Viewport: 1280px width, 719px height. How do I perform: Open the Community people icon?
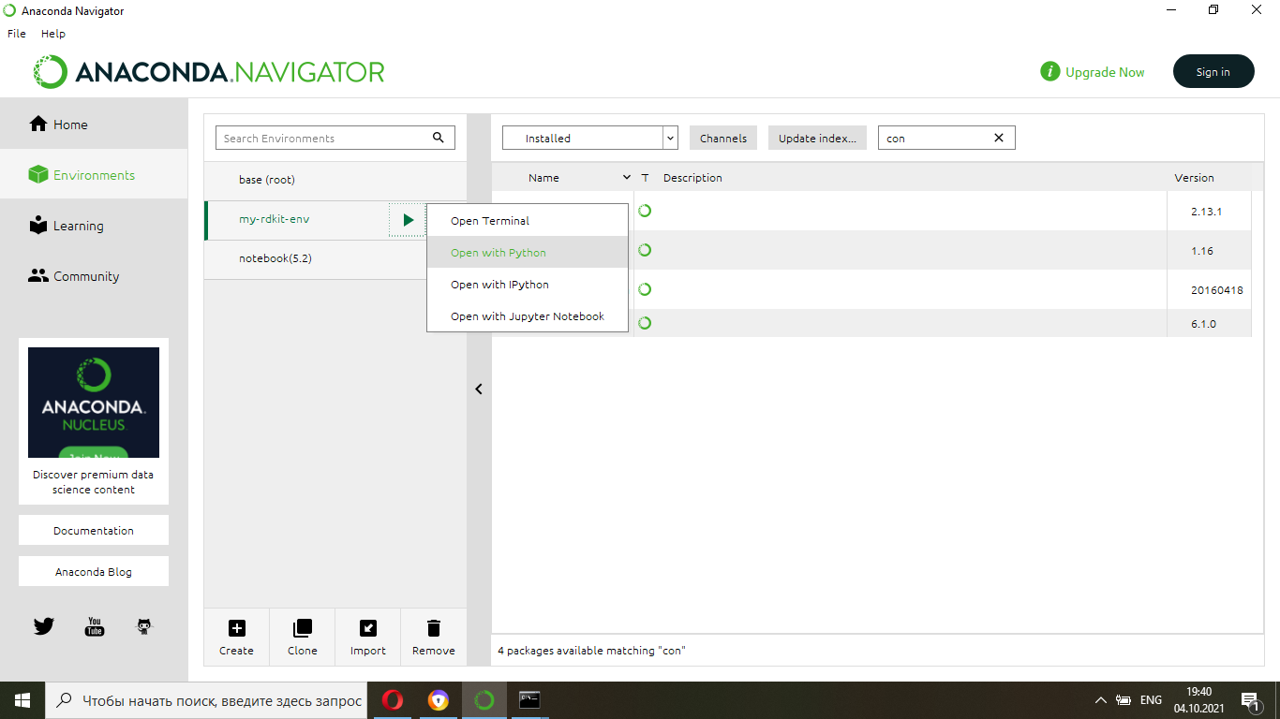point(38,276)
